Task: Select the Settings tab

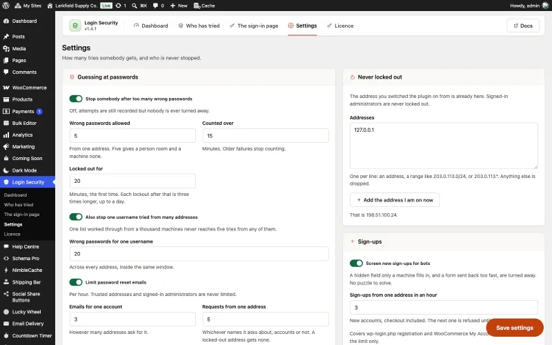Action: pos(302,26)
